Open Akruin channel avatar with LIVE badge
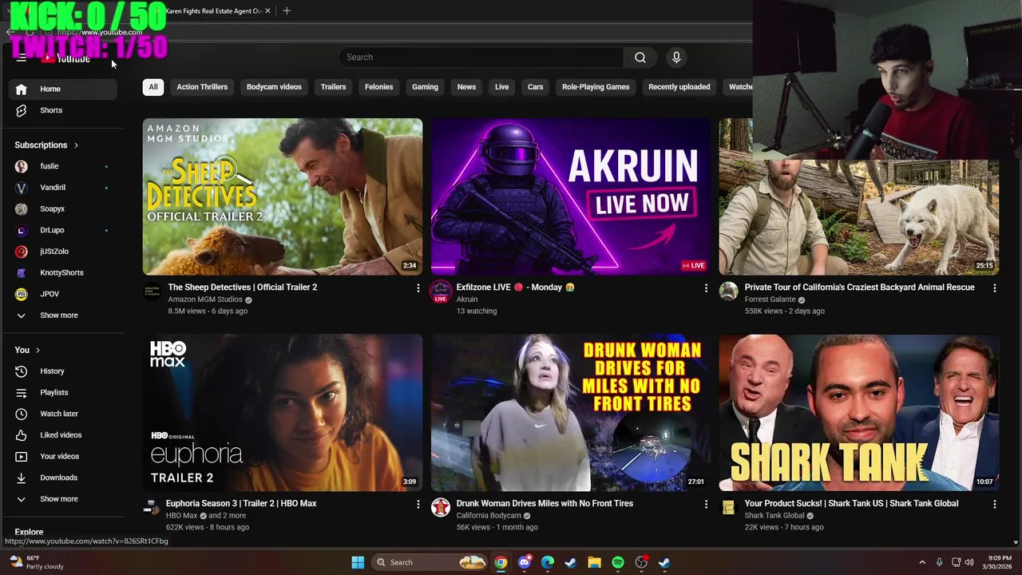This screenshot has height=575, width=1022. click(x=441, y=291)
